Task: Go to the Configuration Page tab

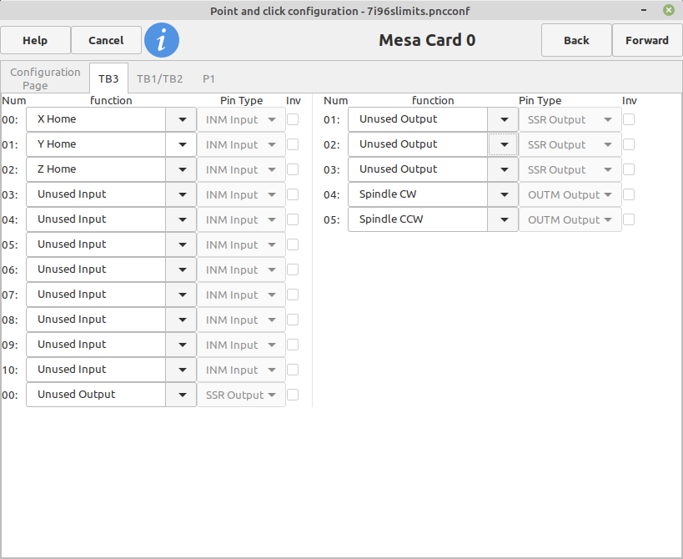Action: (x=45, y=78)
